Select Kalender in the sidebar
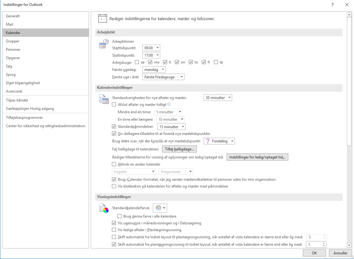Screen dimensions: 354x259 (45, 33)
